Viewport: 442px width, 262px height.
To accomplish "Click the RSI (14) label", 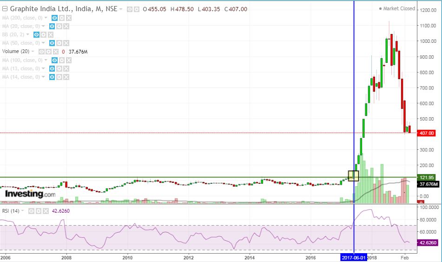I will (x=11, y=211).
